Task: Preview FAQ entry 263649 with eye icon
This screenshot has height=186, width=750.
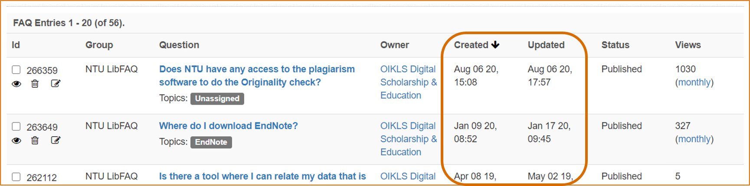Action: click(x=16, y=140)
